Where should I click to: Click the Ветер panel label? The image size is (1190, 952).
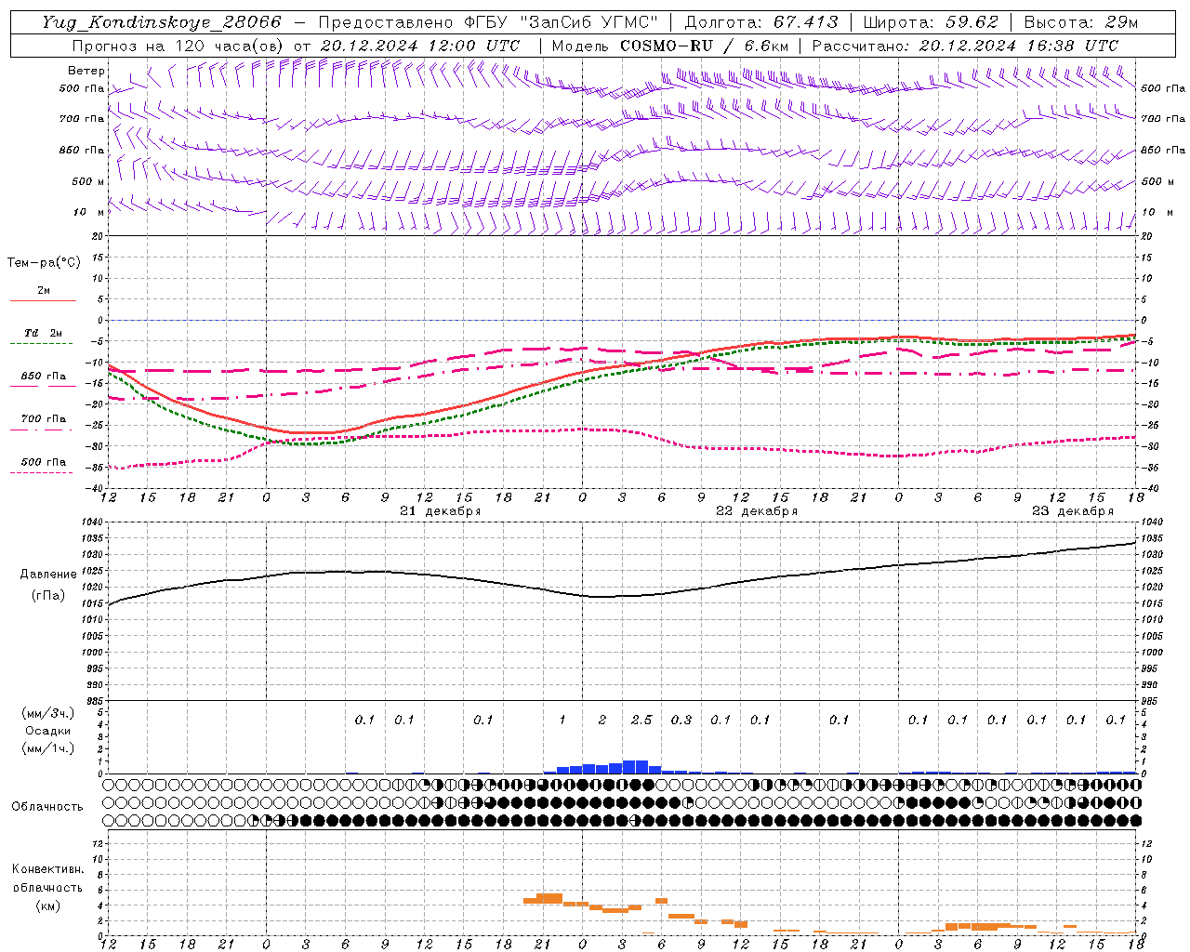pyautogui.click(x=86, y=71)
